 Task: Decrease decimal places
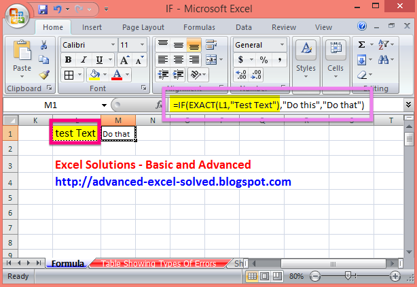(256, 75)
